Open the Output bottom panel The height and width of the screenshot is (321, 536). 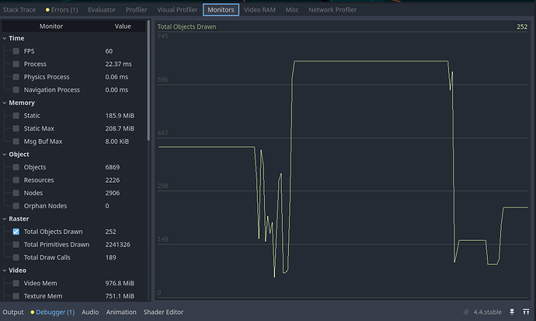coord(12,312)
